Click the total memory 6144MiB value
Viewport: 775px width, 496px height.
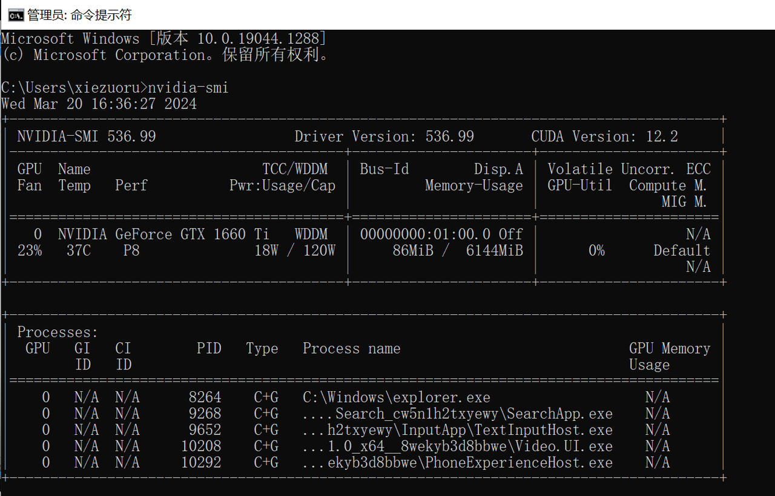[495, 251]
